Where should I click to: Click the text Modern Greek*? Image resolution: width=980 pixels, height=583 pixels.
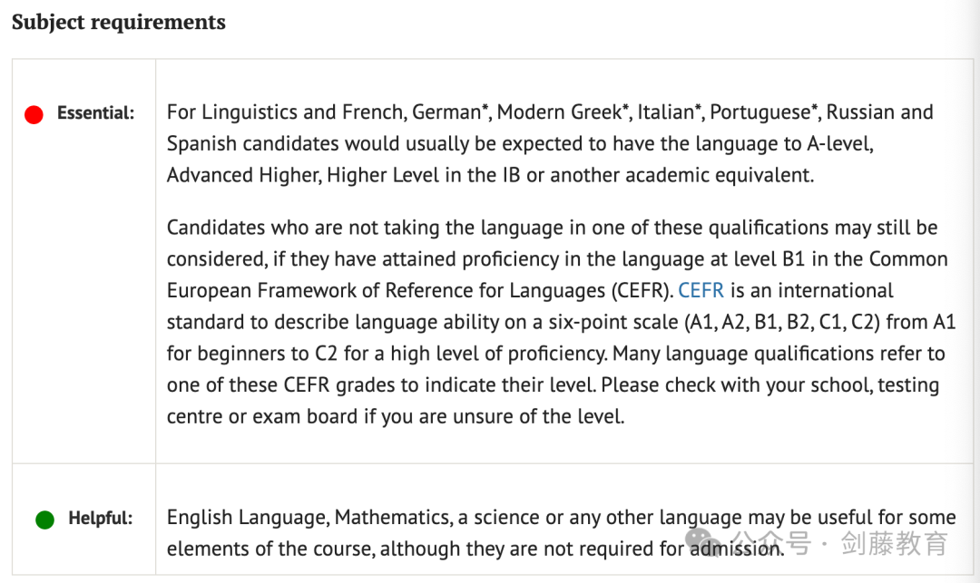pos(563,112)
